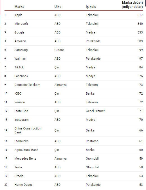Select the Oracle brand name
This screenshot has width=146, height=190.
pyautogui.click(x=19, y=176)
